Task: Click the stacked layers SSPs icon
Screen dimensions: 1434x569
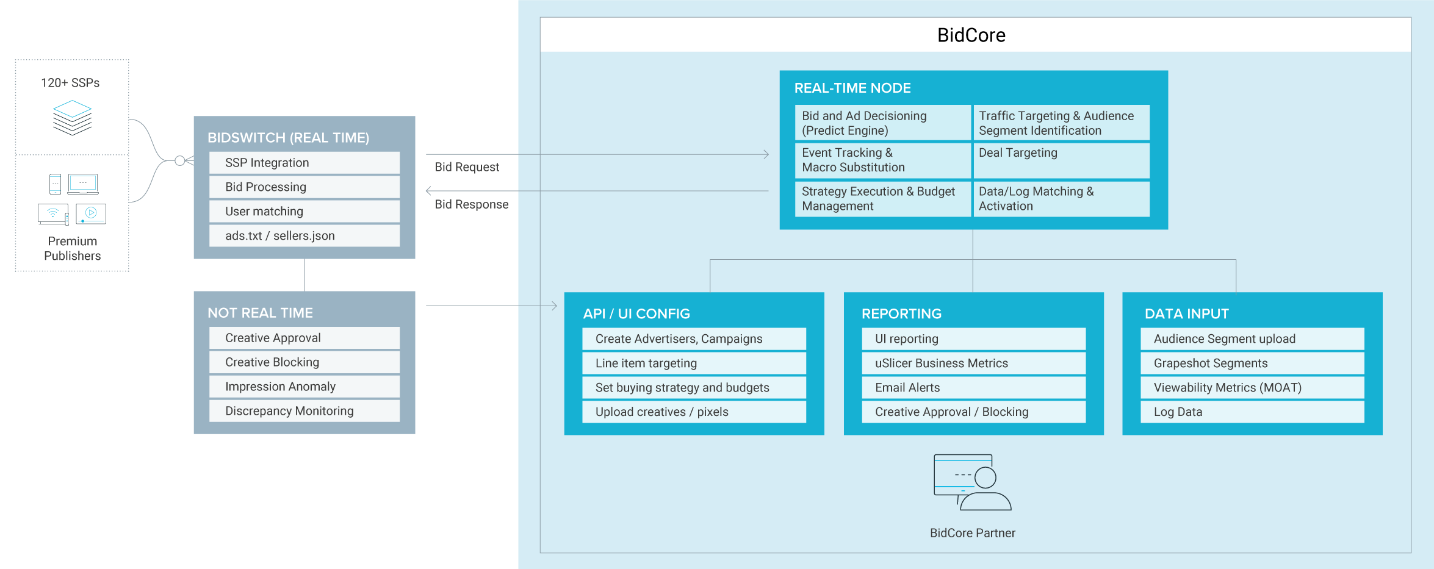Action: pyautogui.click(x=72, y=118)
